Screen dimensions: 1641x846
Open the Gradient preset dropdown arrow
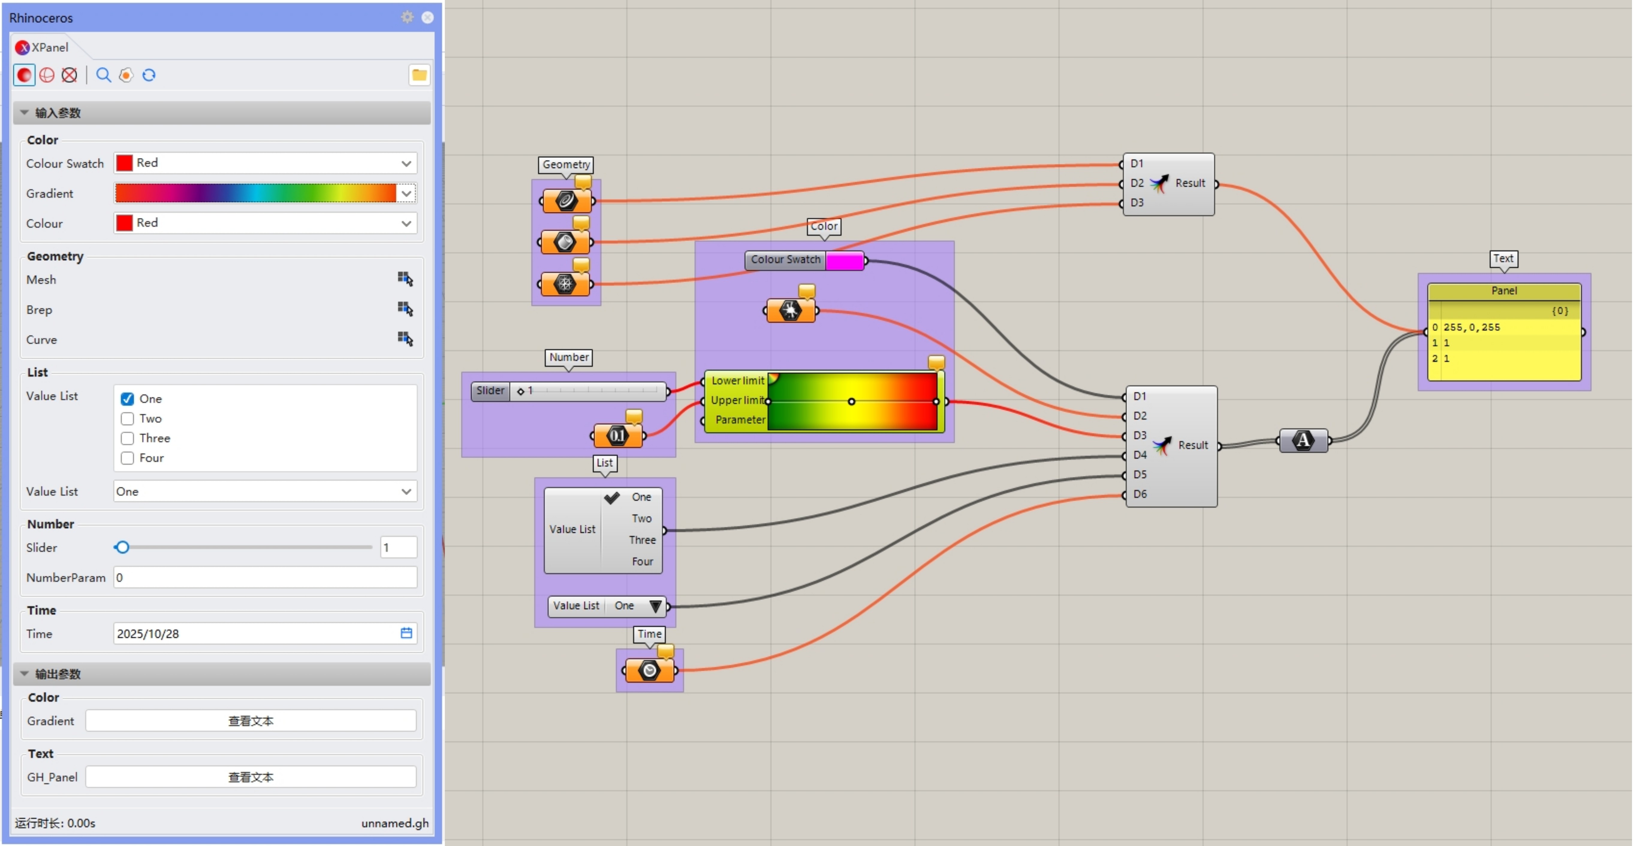pos(406,193)
